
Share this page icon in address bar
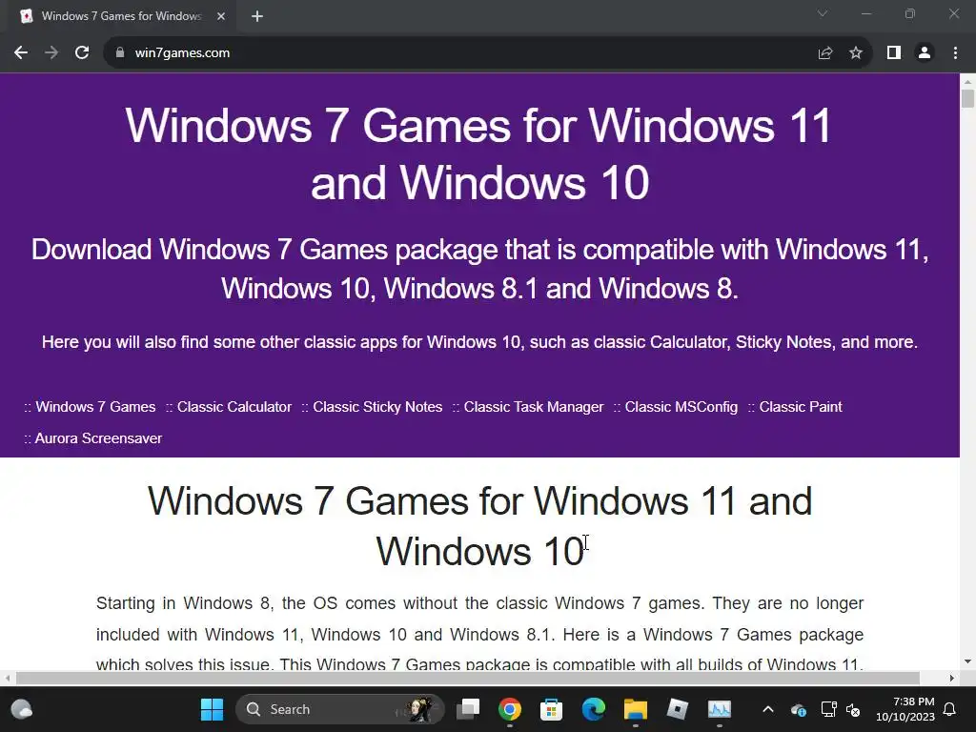pyautogui.click(x=825, y=53)
